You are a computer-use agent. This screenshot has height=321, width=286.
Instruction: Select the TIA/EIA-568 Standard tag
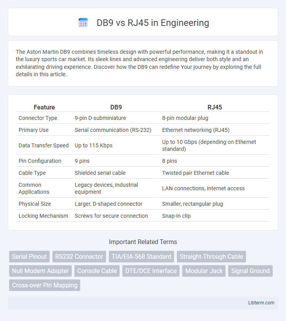141,256
